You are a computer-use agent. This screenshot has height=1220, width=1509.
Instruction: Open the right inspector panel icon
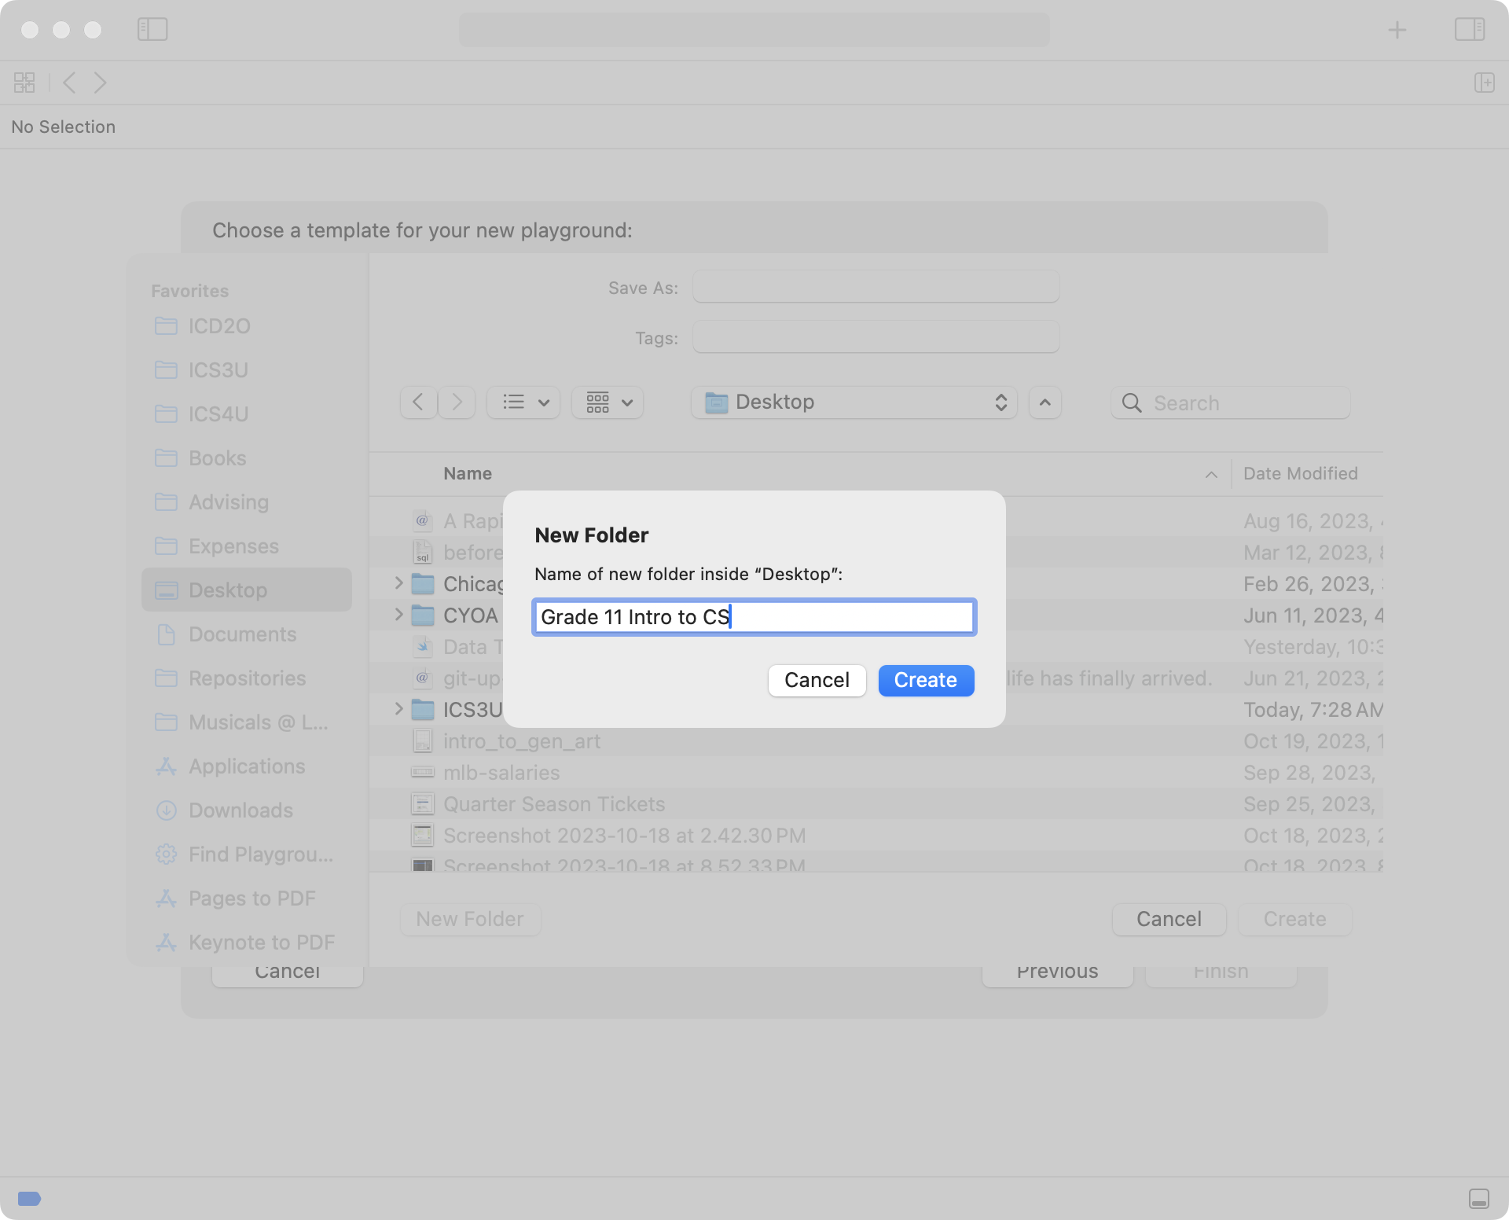pyautogui.click(x=1470, y=29)
